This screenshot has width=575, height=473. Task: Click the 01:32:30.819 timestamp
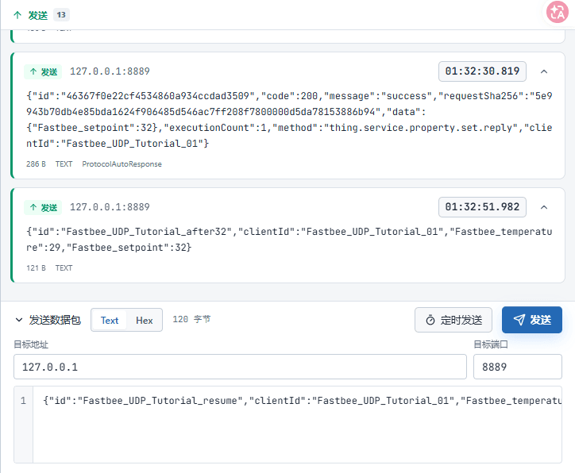coord(482,71)
